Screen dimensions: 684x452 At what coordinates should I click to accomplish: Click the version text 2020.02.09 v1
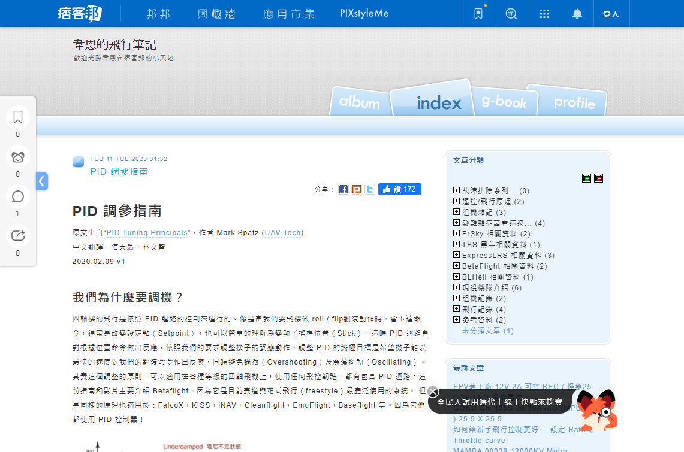(98, 262)
